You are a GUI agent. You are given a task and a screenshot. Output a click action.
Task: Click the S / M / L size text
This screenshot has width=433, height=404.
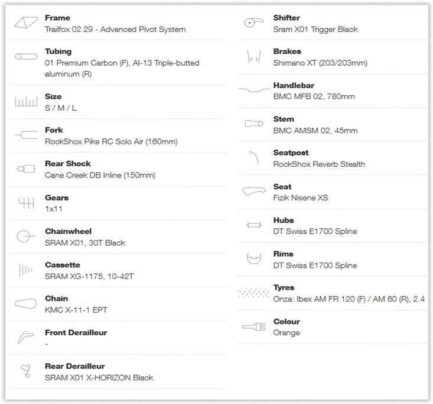pos(61,108)
